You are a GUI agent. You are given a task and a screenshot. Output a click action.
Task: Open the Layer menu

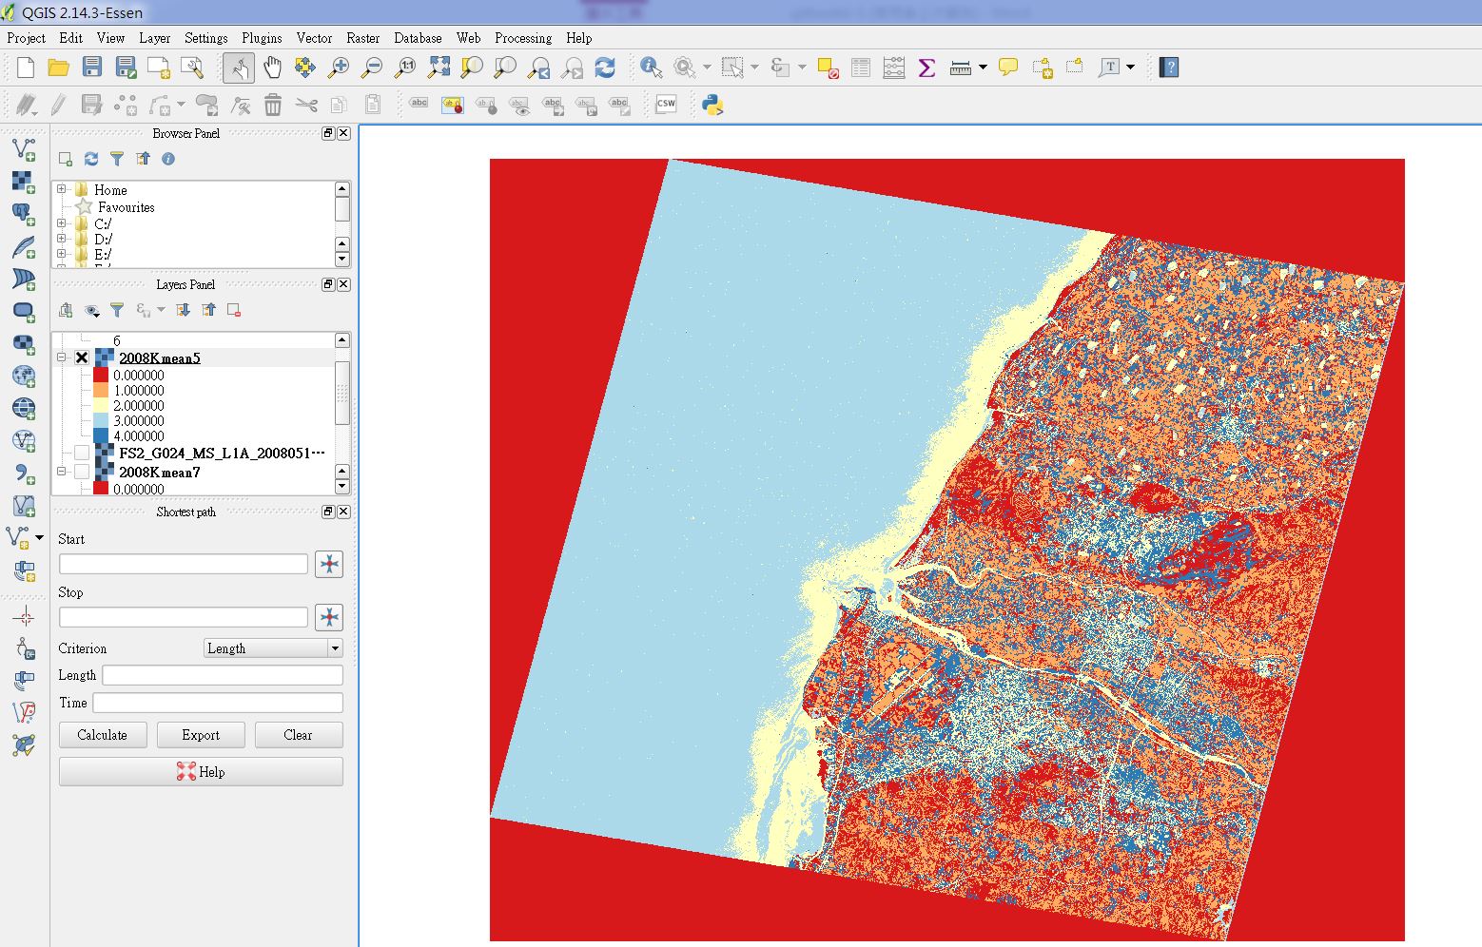(x=154, y=38)
